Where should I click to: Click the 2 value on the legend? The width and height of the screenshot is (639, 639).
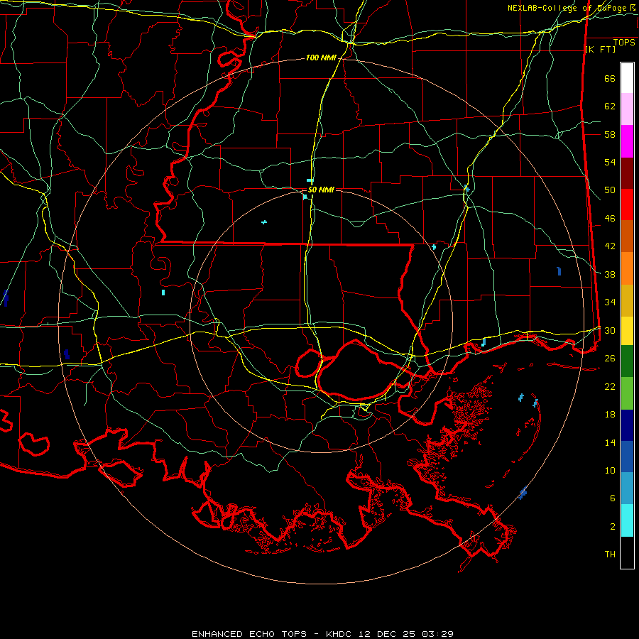click(x=612, y=526)
